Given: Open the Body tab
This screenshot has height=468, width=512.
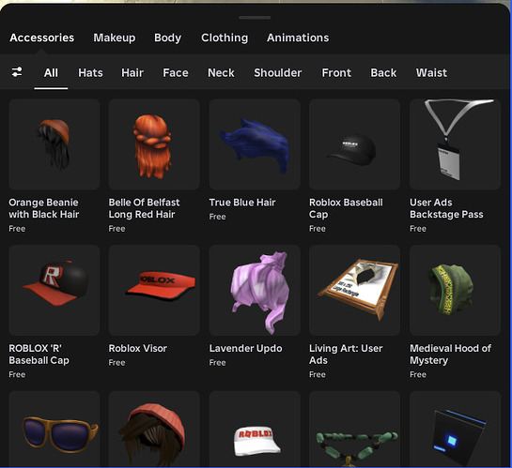Looking at the screenshot, I should click(167, 38).
